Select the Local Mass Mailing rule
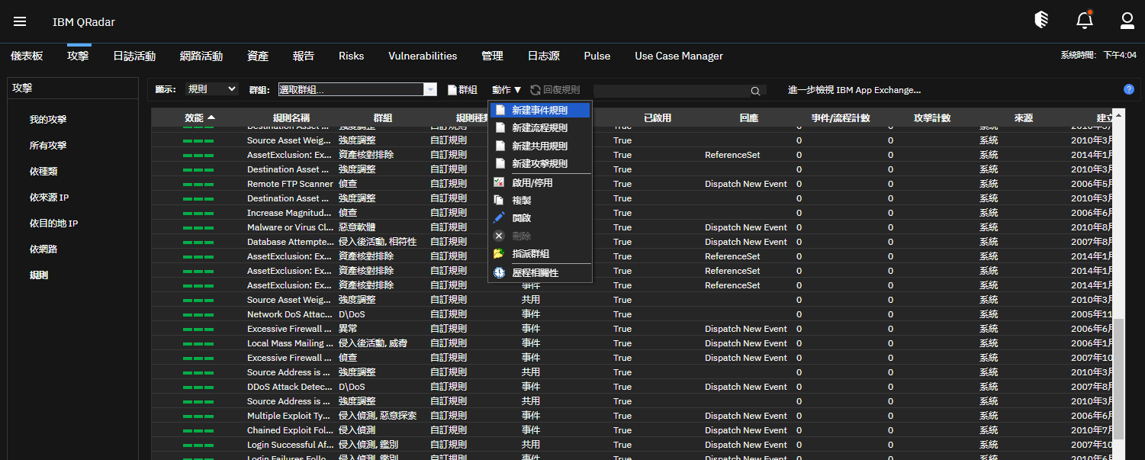The width and height of the screenshot is (1145, 460). (x=290, y=343)
